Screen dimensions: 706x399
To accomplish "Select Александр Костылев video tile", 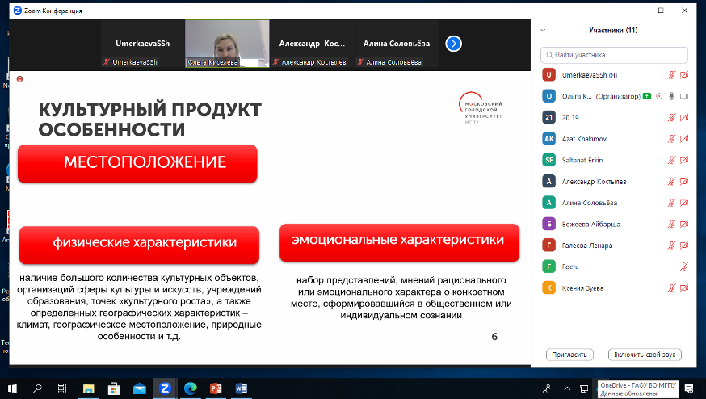I will tap(313, 44).
